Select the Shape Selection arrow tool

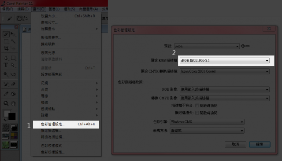coord(13,65)
